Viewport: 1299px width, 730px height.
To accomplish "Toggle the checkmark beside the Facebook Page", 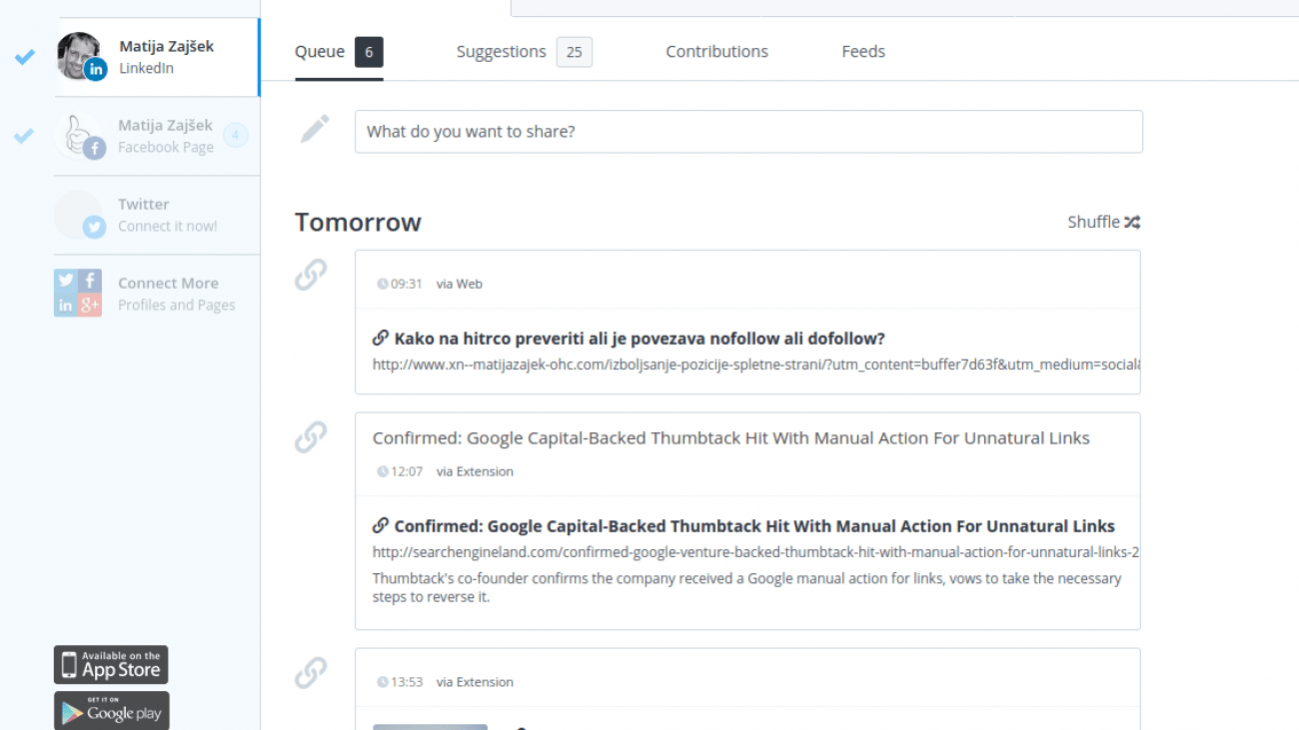I will [23, 137].
